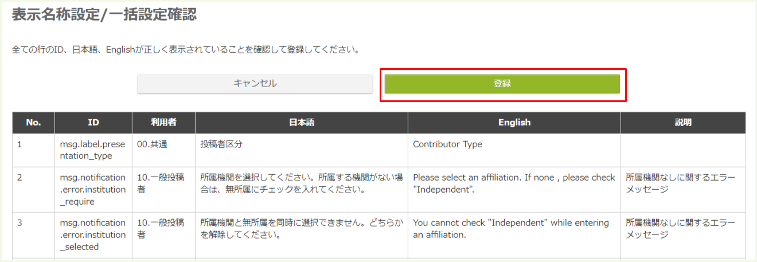Select the institution_selected ID cell in row 3
757x262 pixels.
click(93, 234)
